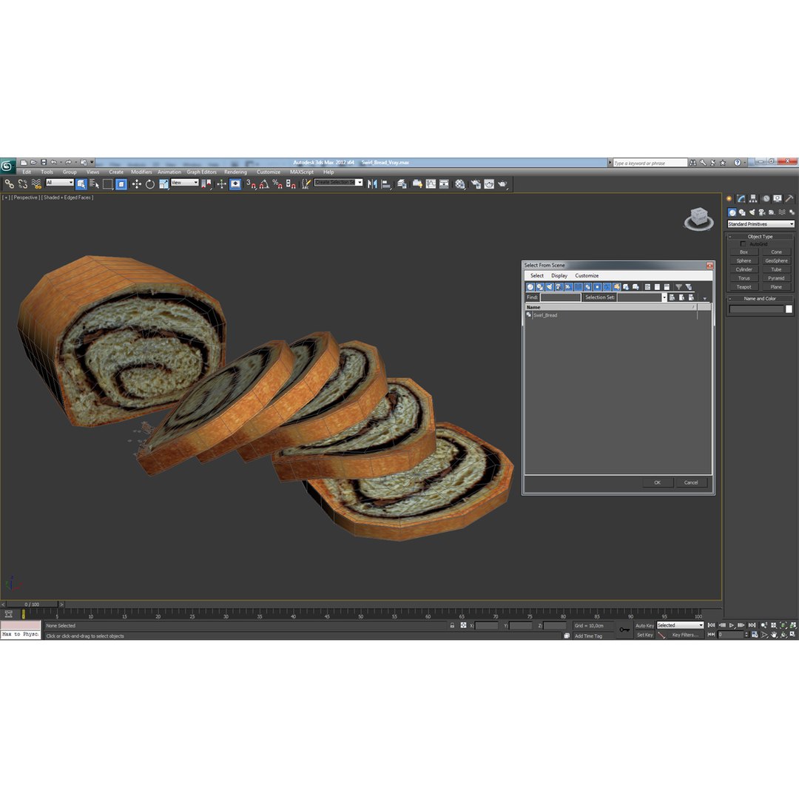Click the Key Filters button

684,635
